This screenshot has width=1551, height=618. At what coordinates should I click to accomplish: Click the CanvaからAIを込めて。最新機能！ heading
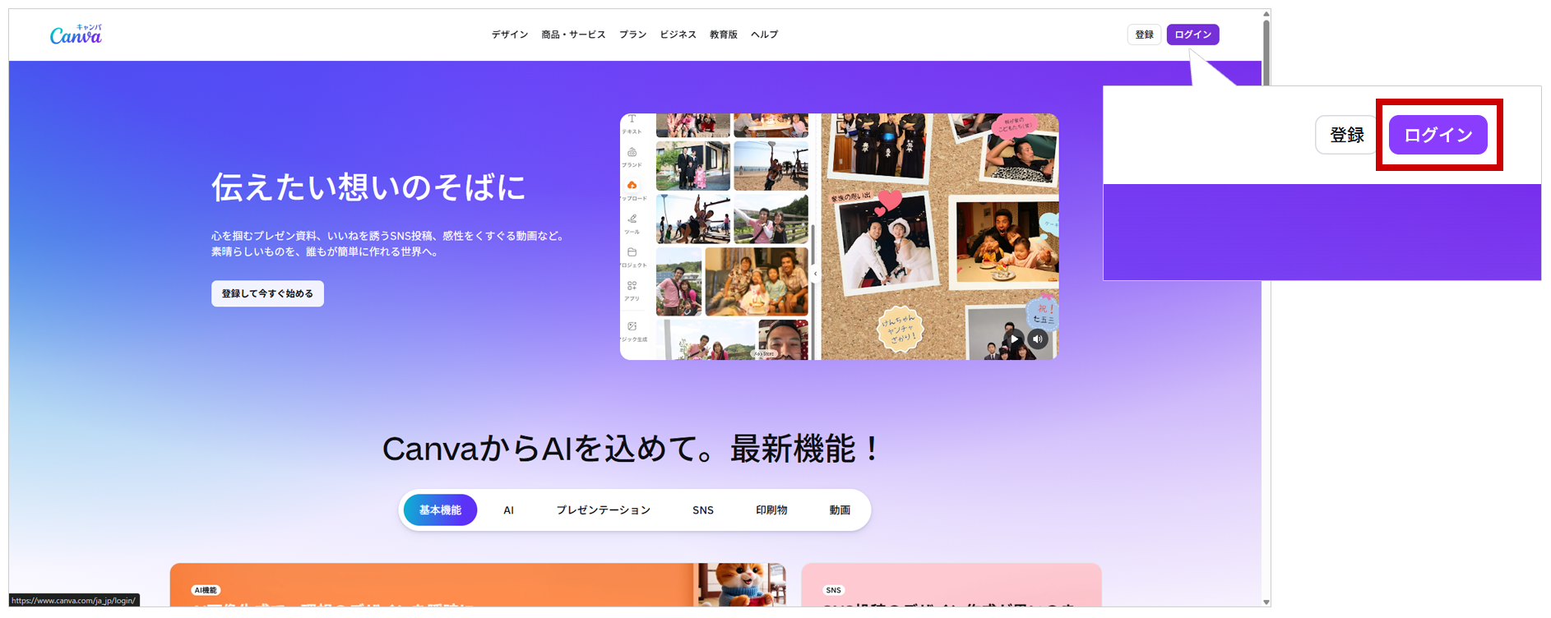tap(632, 449)
